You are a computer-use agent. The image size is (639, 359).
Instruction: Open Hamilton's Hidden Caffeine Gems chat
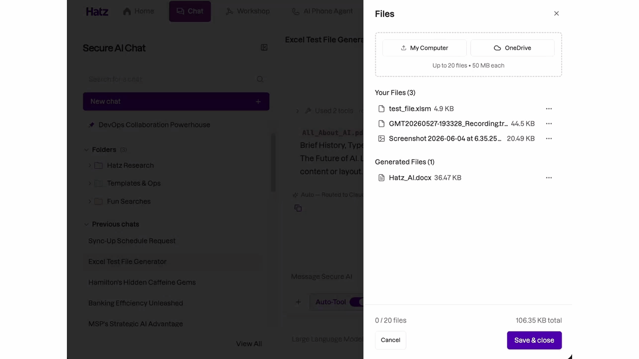pyautogui.click(x=142, y=282)
